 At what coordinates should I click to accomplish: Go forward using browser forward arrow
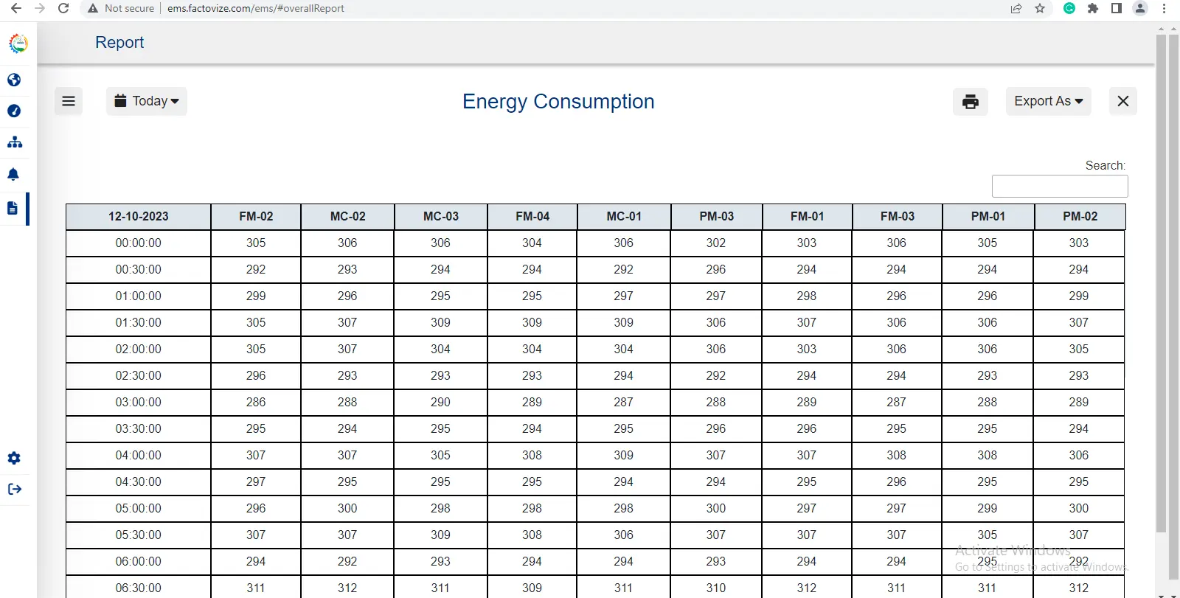coord(40,8)
